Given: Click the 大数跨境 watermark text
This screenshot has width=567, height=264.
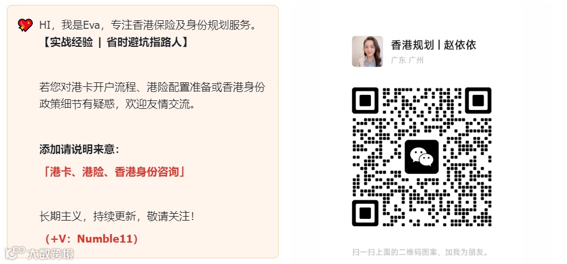Looking at the screenshot, I should [x=50, y=253].
